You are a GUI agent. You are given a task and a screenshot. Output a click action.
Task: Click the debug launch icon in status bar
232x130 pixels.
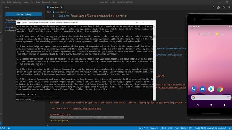(9, 128)
